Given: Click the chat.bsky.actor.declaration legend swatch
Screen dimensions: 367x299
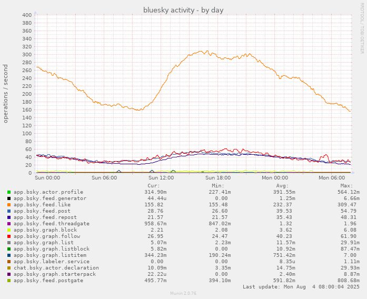Looking at the screenshot, I should pyautogui.click(x=9, y=268).
